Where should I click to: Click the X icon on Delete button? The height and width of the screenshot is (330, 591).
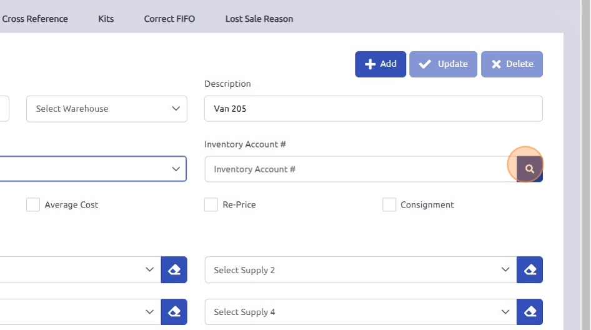496,64
